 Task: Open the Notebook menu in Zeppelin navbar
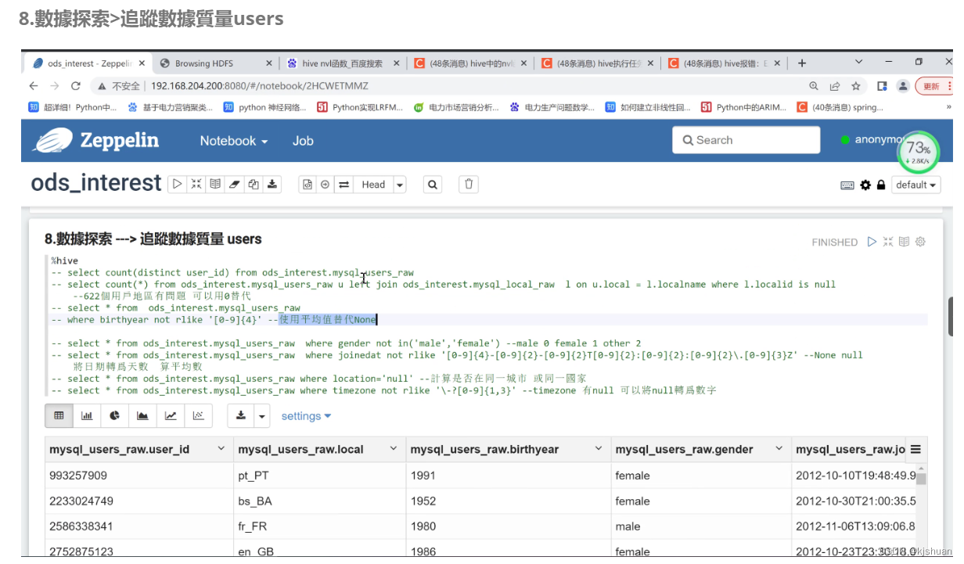point(233,141)
